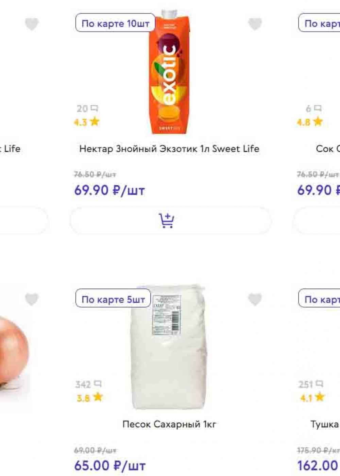Image resolution: width=340 pixels, height=476 pixels.
Task: Click the 69.90 ₽/шт price of nectar
Action: (109, 190)
